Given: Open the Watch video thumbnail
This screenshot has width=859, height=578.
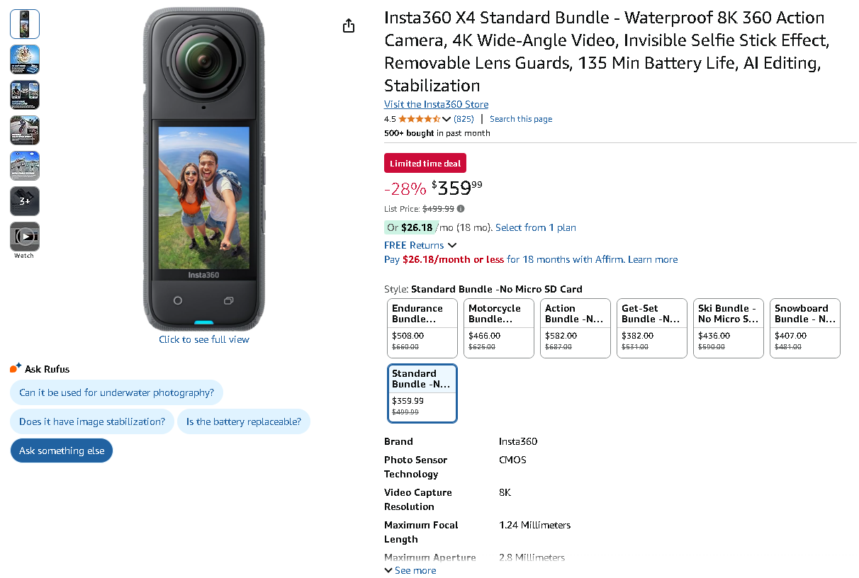Looking at the screenshot, I should coord(25,237).
